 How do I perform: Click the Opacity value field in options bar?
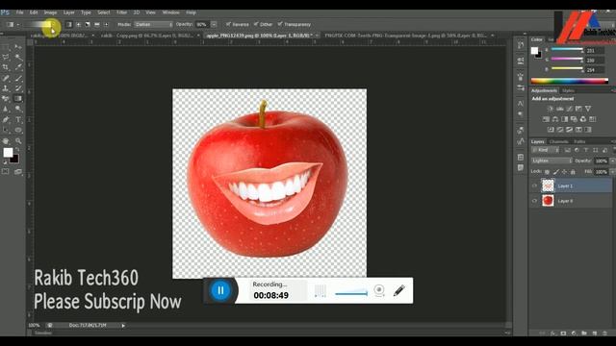coord(202,24)
